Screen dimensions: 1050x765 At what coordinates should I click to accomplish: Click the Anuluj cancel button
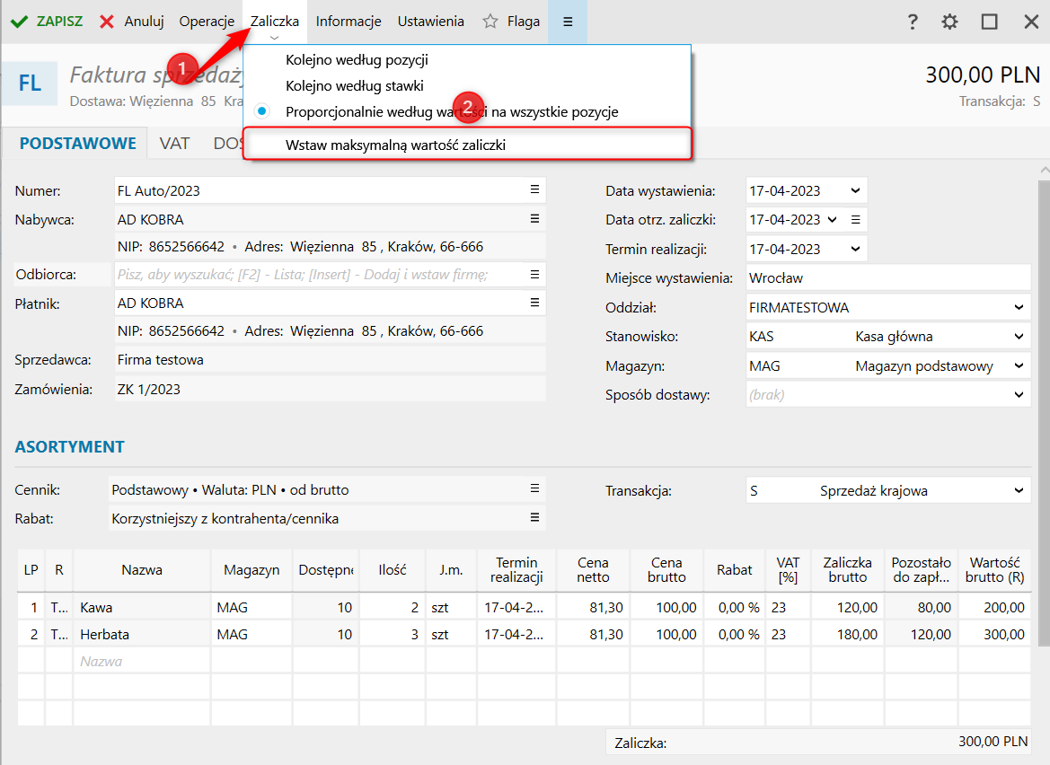tap(132, 22)
